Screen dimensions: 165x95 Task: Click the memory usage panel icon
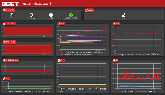[4, 60]
